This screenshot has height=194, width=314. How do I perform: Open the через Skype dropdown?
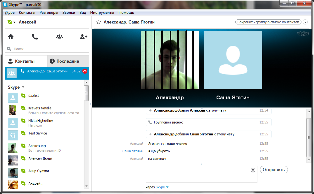168,187
